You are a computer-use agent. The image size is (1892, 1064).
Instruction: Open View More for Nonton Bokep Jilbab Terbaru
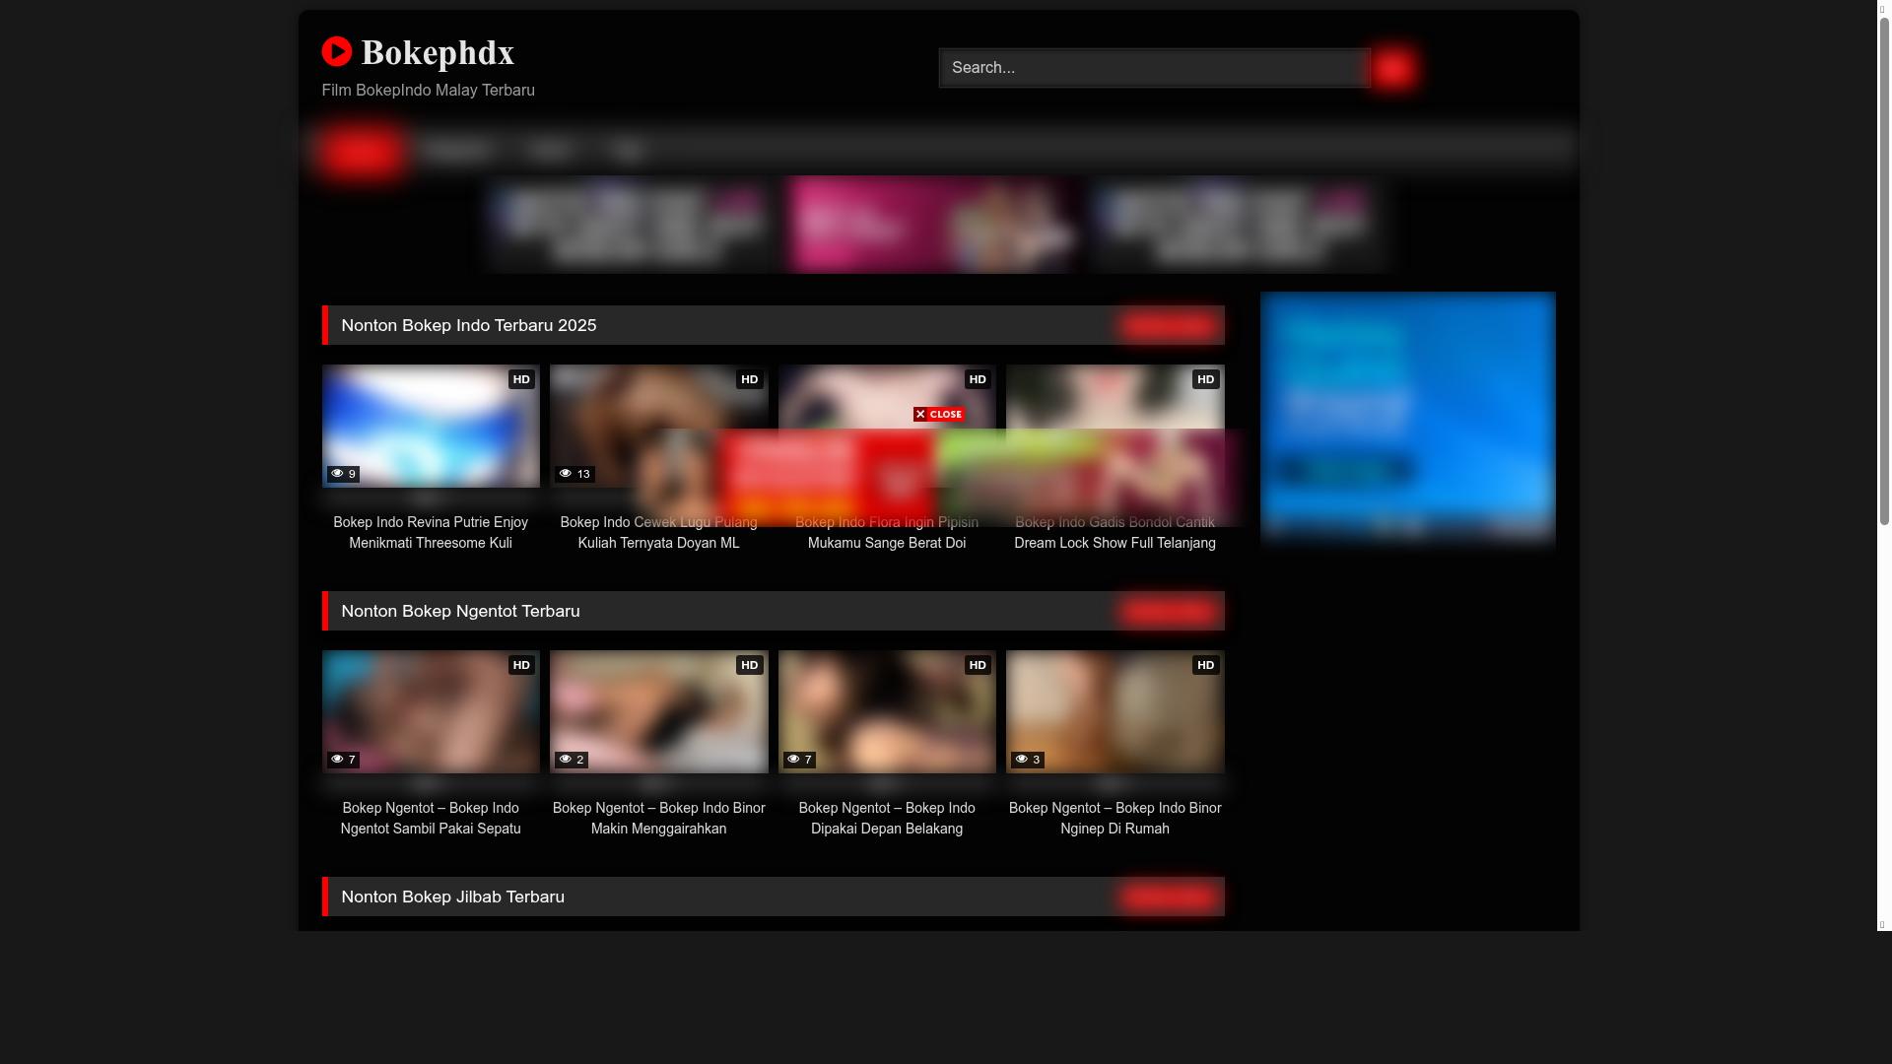coord(1168,897)
